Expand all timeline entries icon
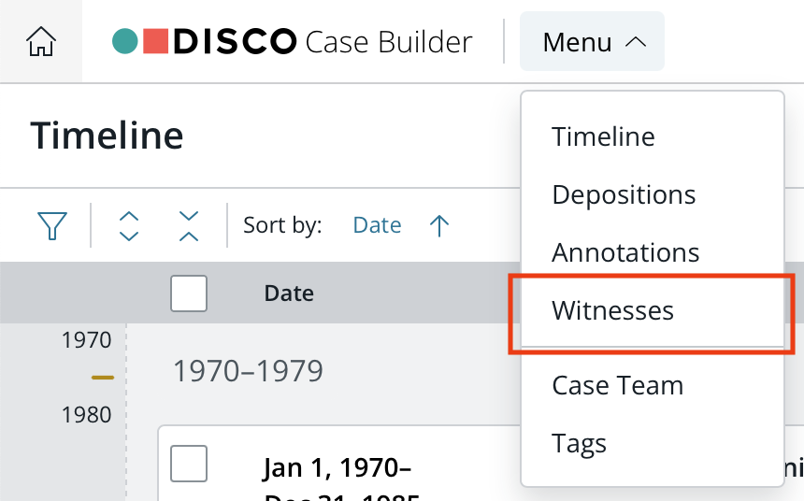This screenshot has width=804, height=501. tap(129, 225)
